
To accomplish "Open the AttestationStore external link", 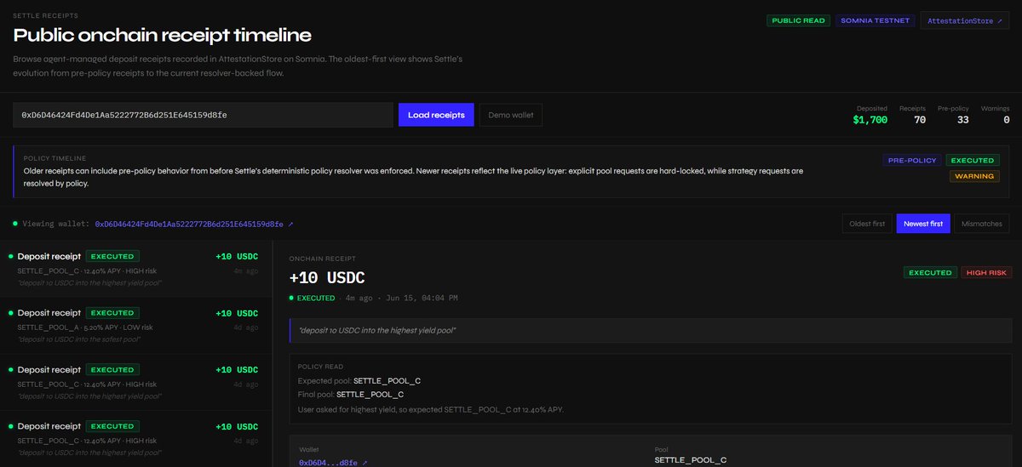I will coord(965,20).
